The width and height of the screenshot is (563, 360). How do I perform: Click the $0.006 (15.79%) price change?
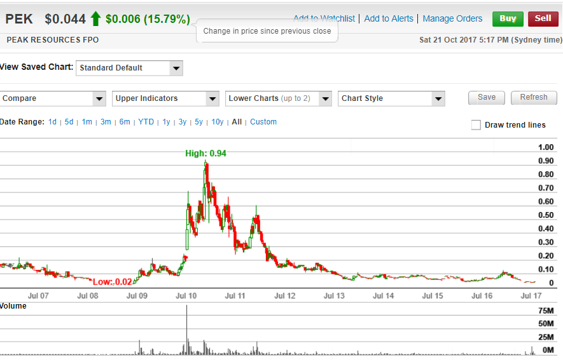(148, 19)
